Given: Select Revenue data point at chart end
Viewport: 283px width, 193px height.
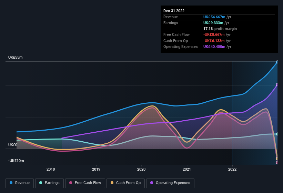Looking at the screenshot, I should coord(277,62).
